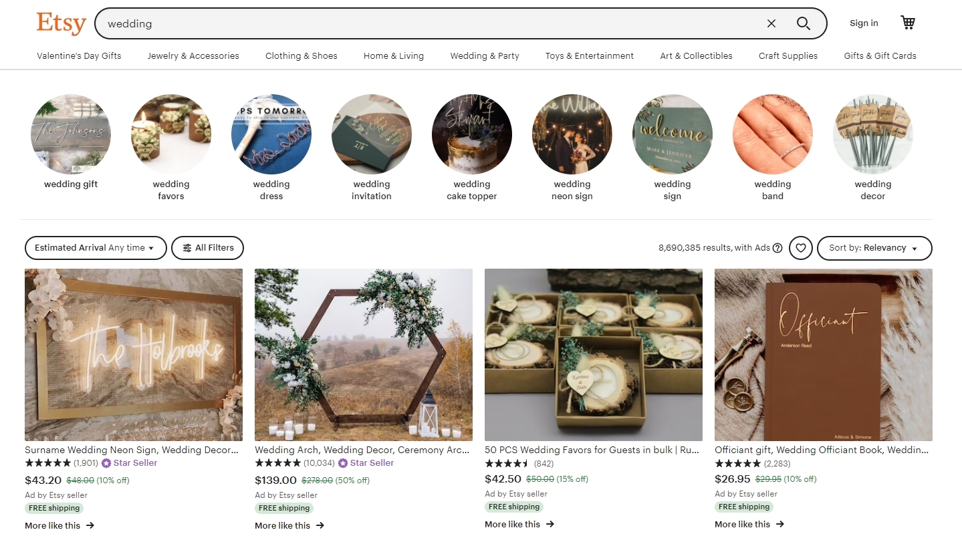962x536 pixels.
Task: Open Wedding & Party menu
Action: tap(485, 56)
